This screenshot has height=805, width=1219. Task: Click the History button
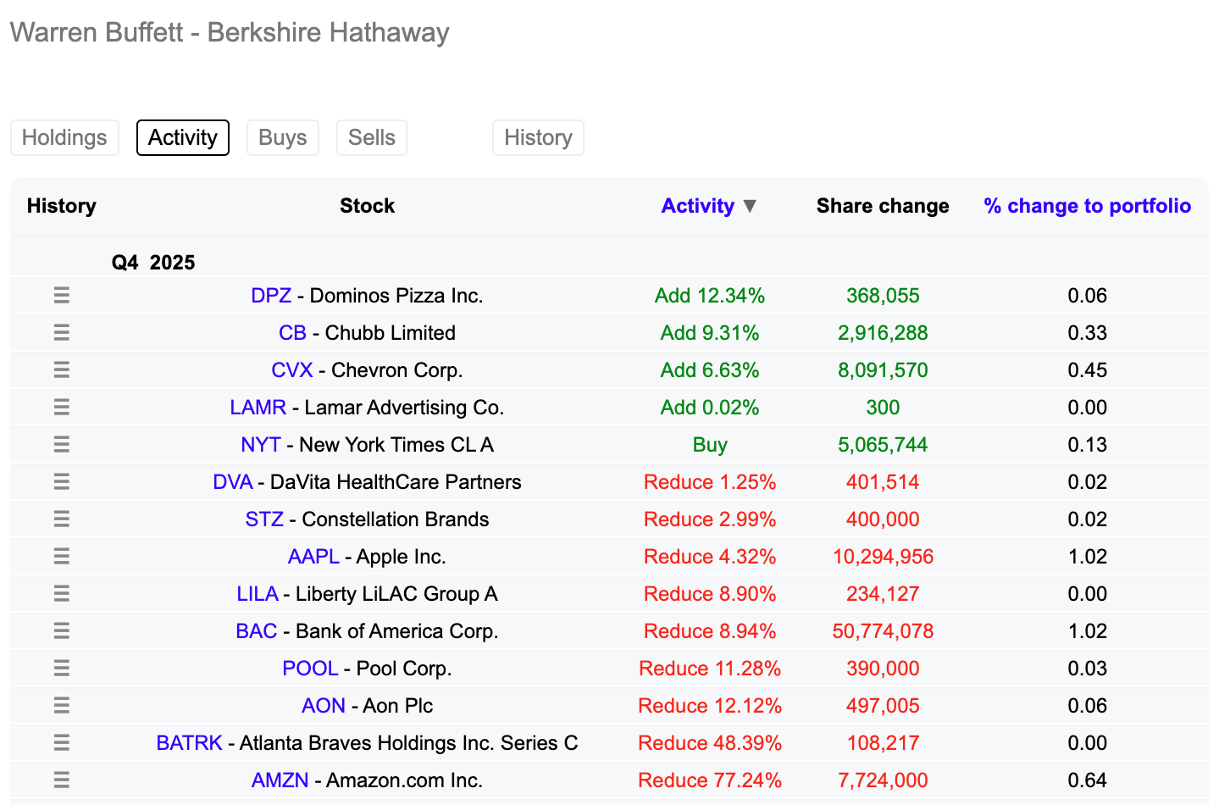pos(538,137)
